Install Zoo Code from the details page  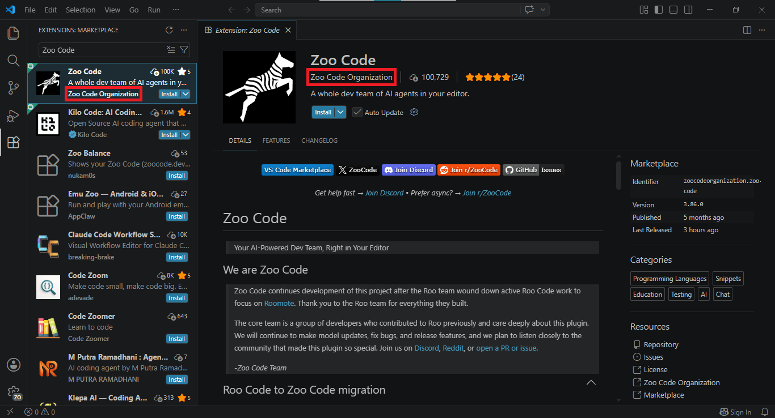pos(323,112)
